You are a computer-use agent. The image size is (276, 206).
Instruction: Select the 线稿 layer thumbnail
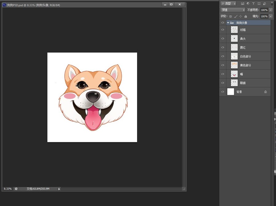234,30
